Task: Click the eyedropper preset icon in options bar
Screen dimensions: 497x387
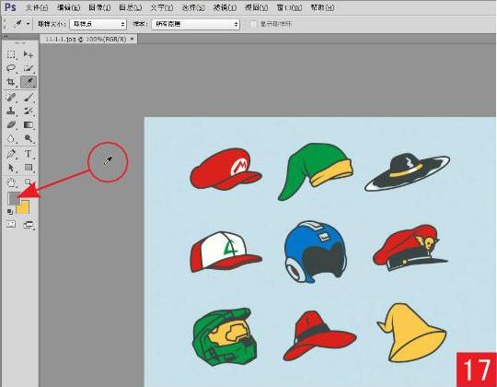Action: point(17,24)
